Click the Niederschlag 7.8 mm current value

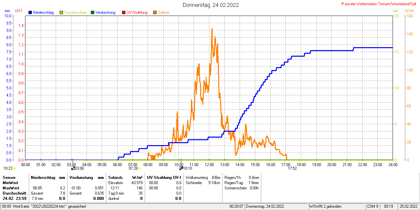tap(37, 199)
